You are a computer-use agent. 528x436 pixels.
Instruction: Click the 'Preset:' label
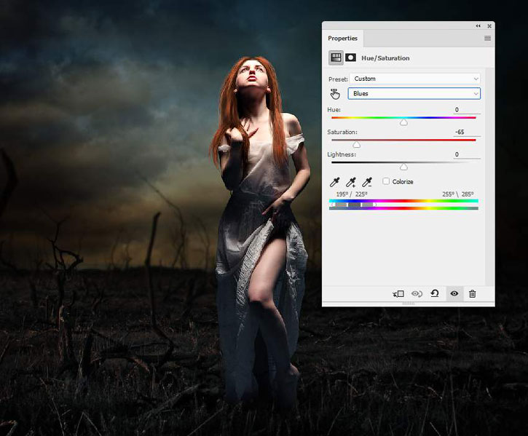point(338,79)
